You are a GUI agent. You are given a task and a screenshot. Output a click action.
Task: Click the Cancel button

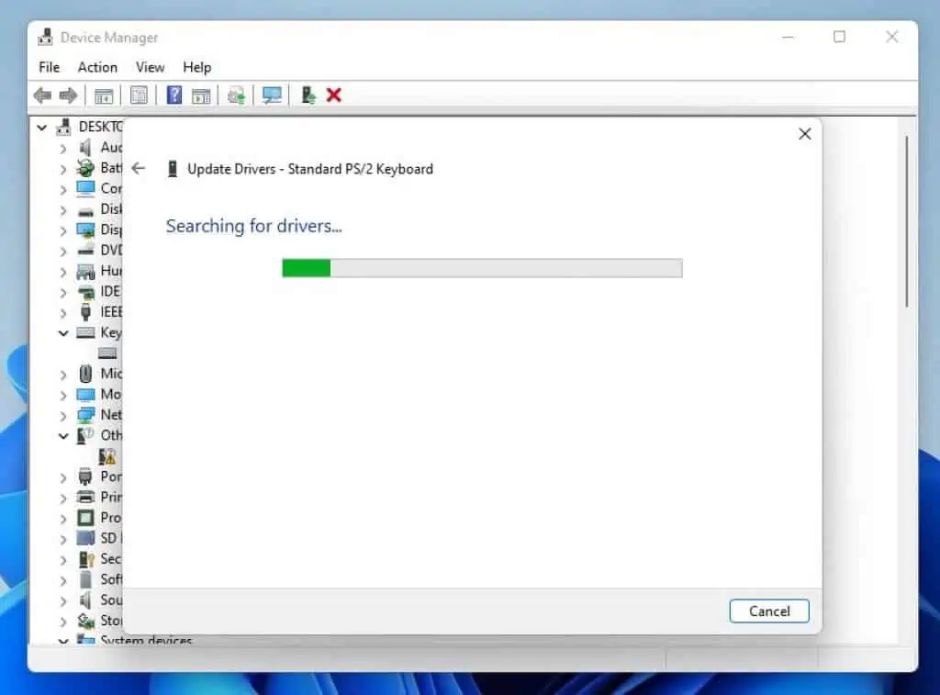click(x=768, y=611)
